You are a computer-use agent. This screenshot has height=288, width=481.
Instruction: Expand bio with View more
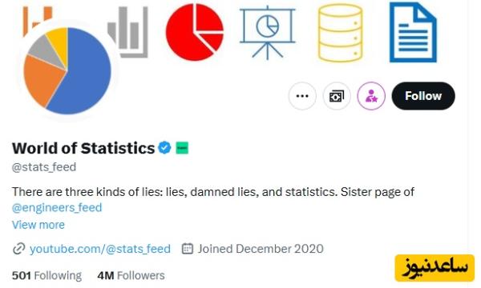38,225
